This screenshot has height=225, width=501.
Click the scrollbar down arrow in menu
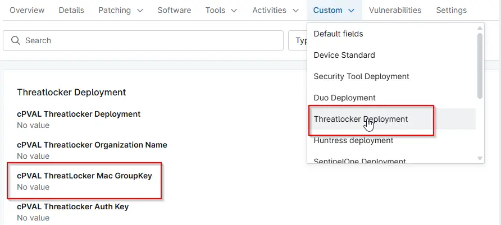(x=480, y=159)
